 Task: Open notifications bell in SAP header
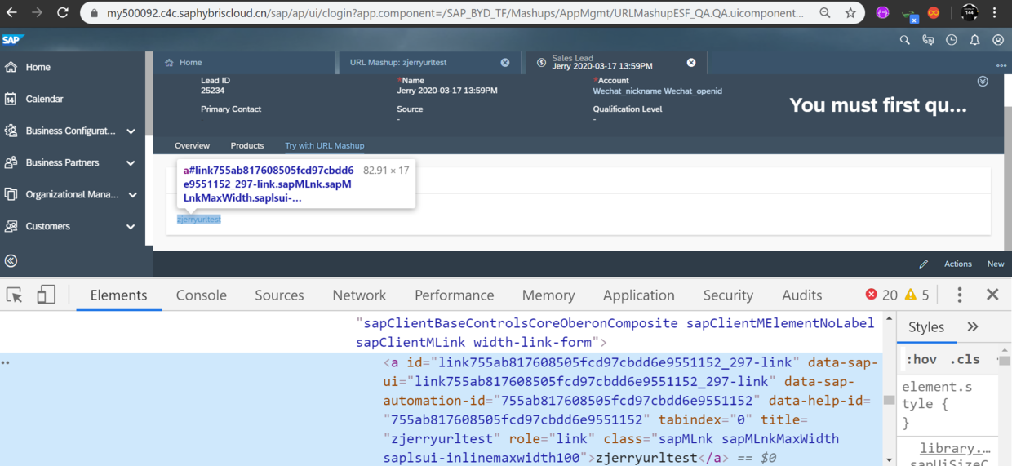pos(974,40)
